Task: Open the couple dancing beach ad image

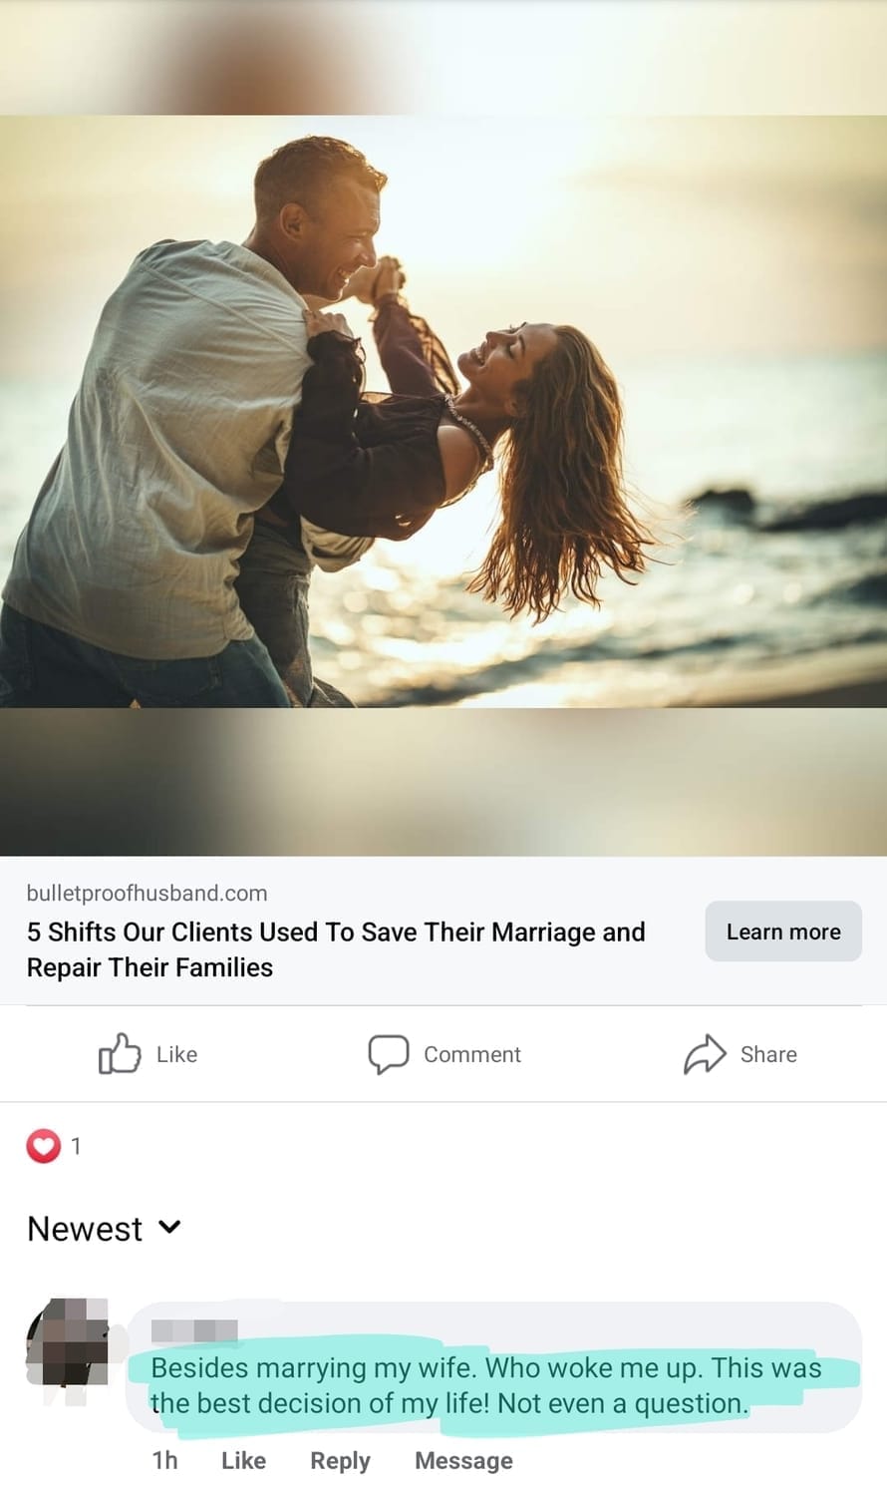Action: click(443, 411)
